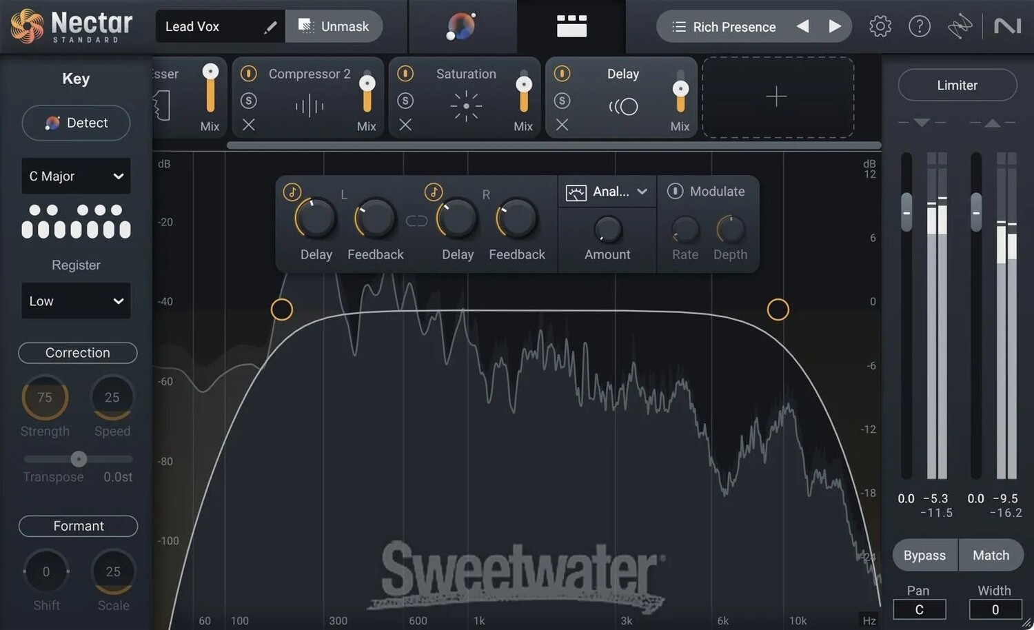1034x630 pixels.
Task: Click the left-right delay link icon
Action: (416, 221)
